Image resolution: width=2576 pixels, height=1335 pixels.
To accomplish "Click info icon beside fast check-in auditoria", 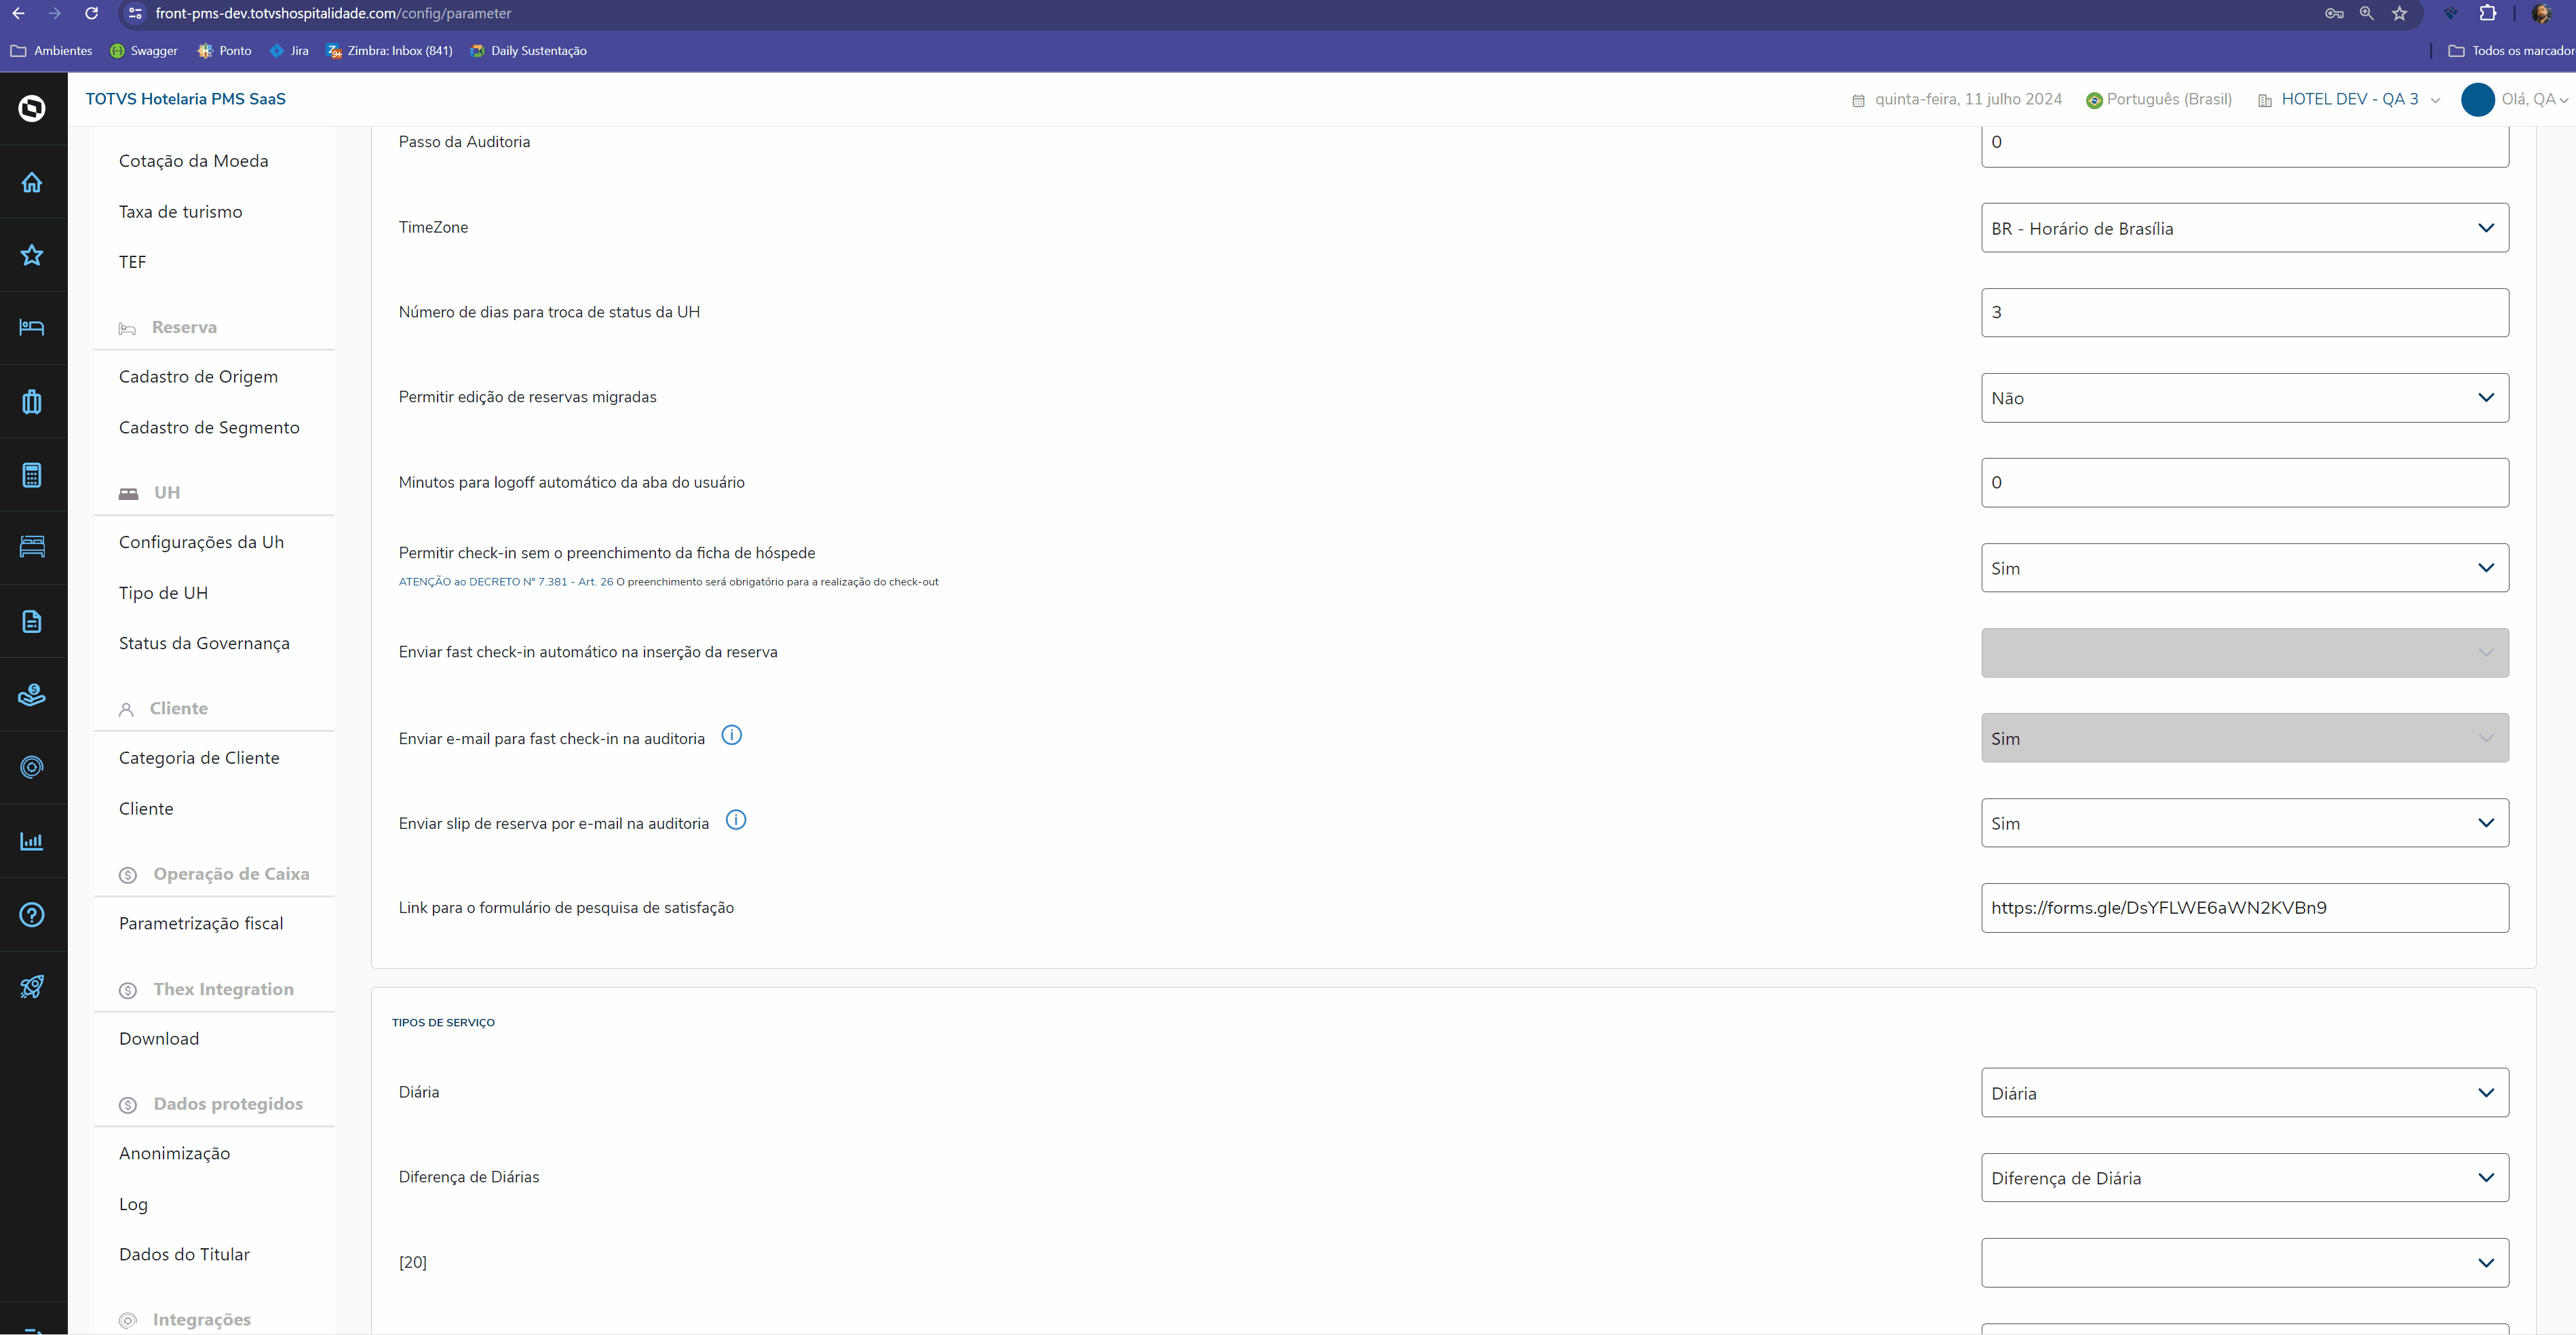I will click(731, 735).
